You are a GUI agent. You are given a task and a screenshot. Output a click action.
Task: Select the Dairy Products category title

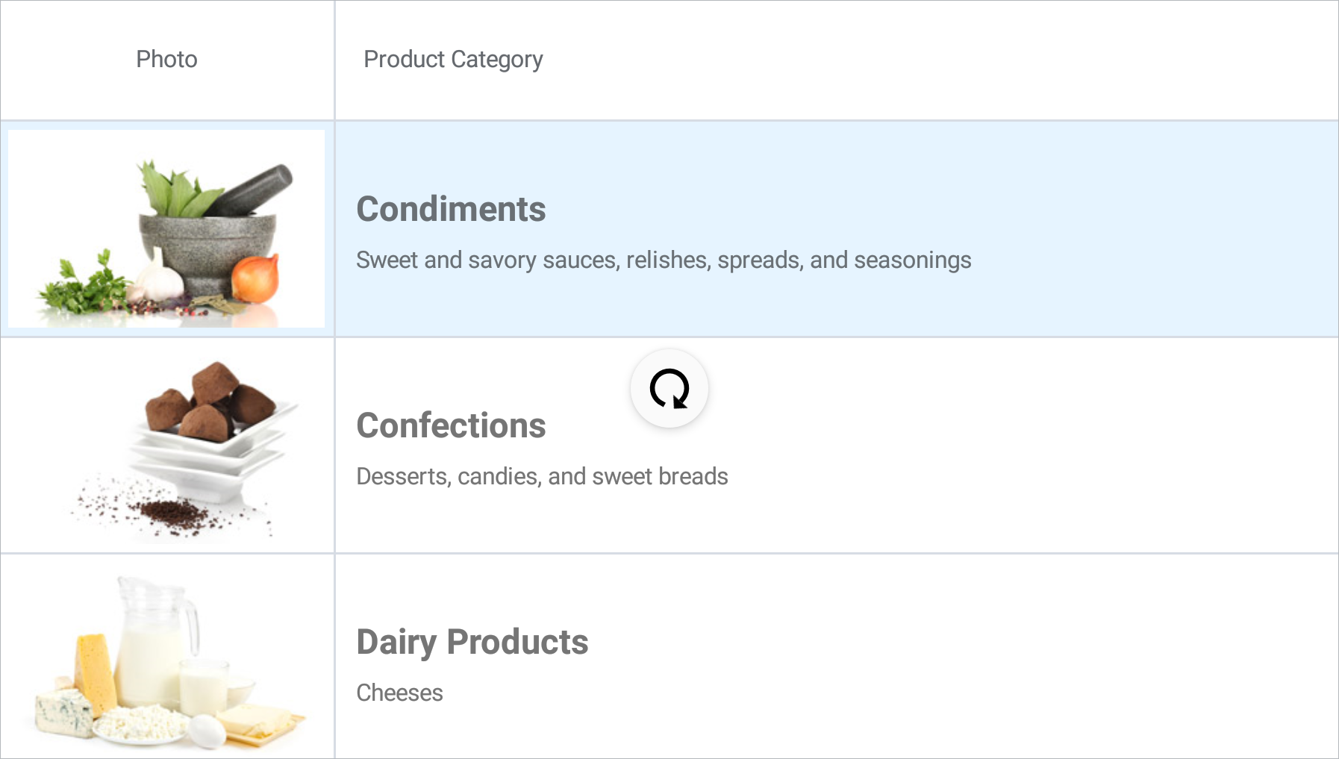click(x=472, y=642)
